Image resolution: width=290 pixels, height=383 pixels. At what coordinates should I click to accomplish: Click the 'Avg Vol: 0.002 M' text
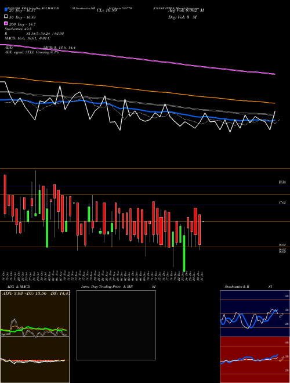coord(186,10)
